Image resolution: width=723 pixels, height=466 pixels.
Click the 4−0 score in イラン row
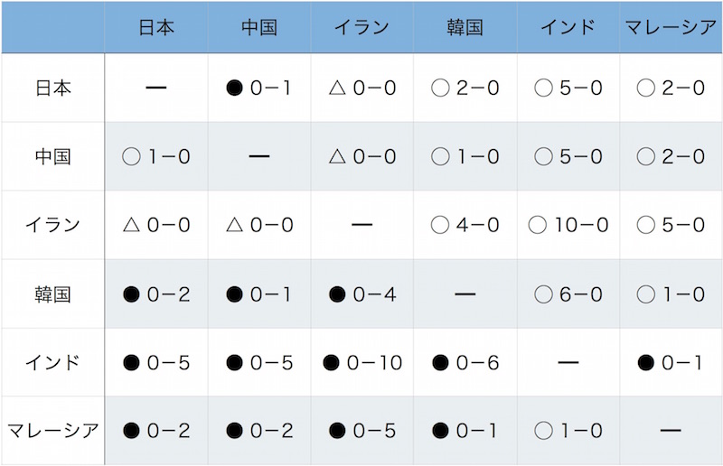click(478, 225)
